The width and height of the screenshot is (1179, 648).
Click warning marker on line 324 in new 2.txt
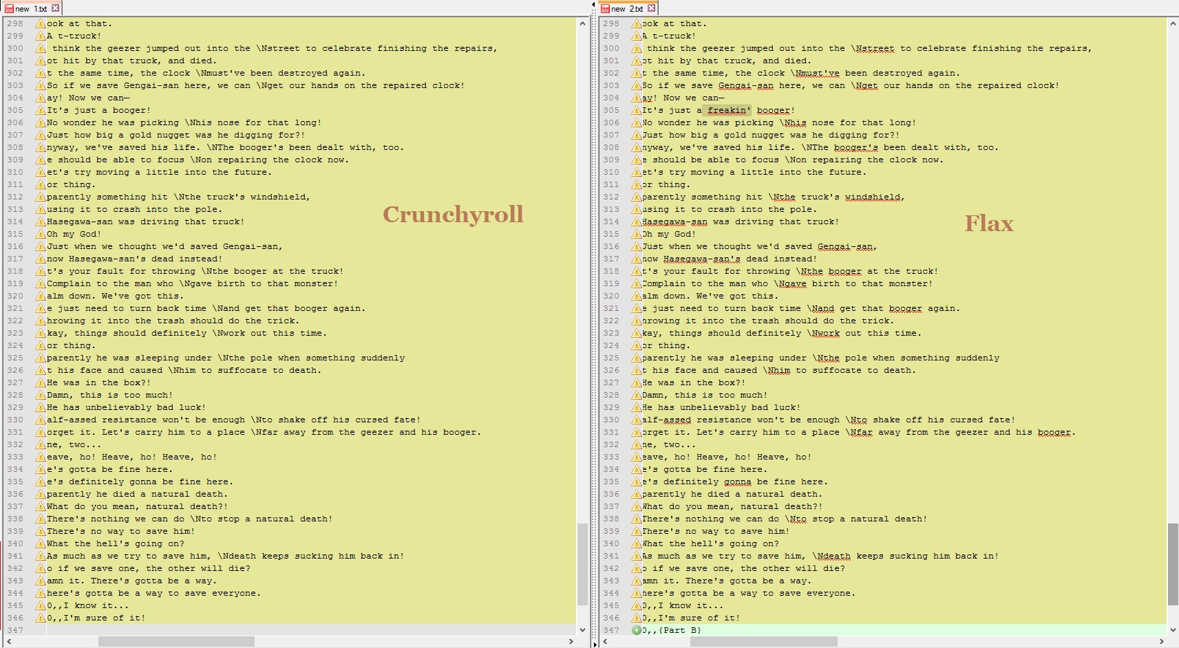[636, 345]
